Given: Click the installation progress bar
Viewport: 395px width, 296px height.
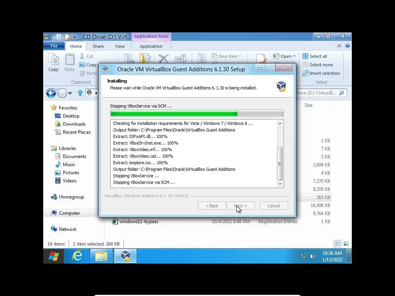Looking at the screenshot, I should coord(197,113).
